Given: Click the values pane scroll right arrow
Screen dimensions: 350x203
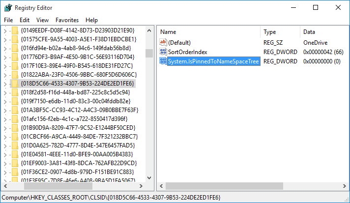Looking at the screenshot, I should coord(345,186).
